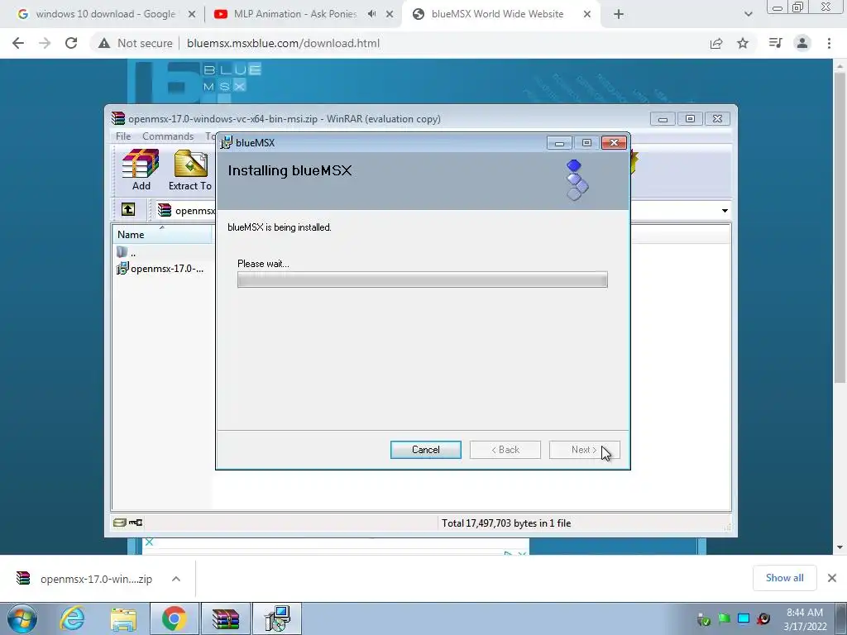Click WinRAR status text Total 17,497,703 bytes
Screen dimensions: 847x635
pyautogui.click(x=505, y=523)
